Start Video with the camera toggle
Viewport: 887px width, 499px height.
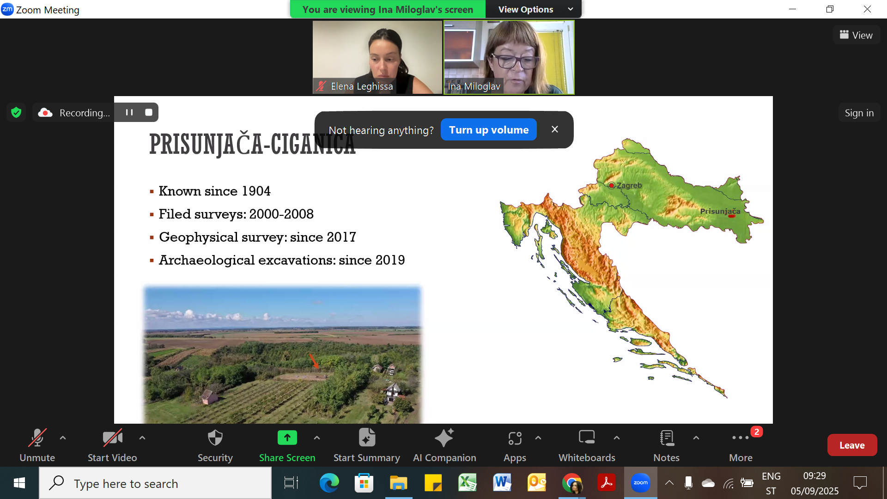[x=112, y=438]
